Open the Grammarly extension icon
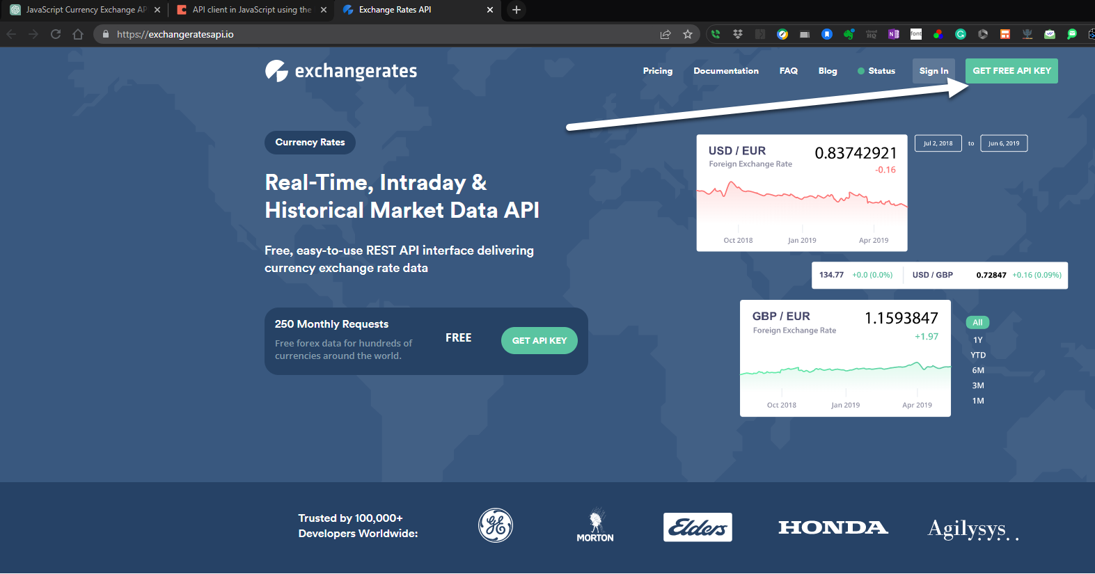The height and width of the screenshot is (574, 1095). click(961, 34)
